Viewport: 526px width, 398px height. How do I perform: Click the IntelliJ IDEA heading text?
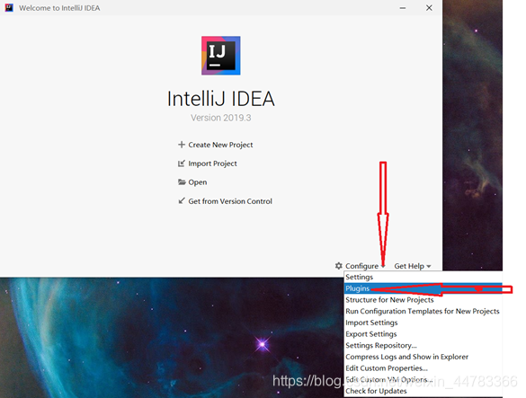coord(220,99)
